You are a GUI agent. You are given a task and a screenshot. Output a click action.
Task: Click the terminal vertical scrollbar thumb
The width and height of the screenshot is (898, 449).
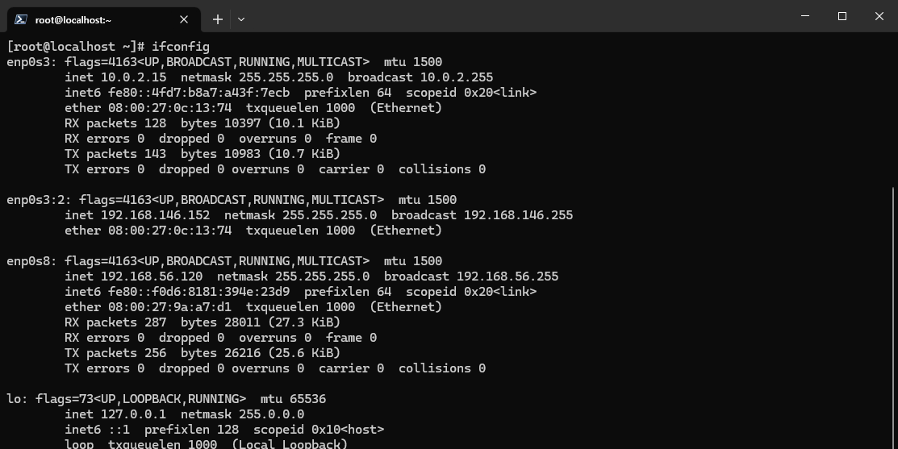click(x=893, y=318)
